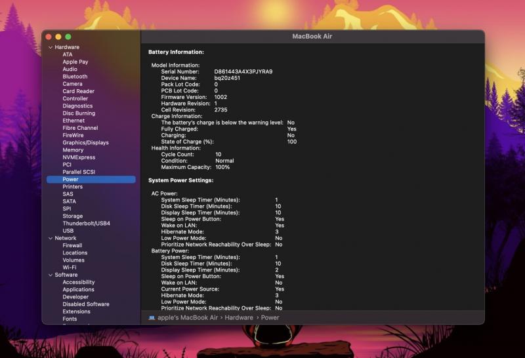The width and height of the screenshot is (525, 358).
Task: Select Ethernet in the sidebar
Action: click(73, 121)
